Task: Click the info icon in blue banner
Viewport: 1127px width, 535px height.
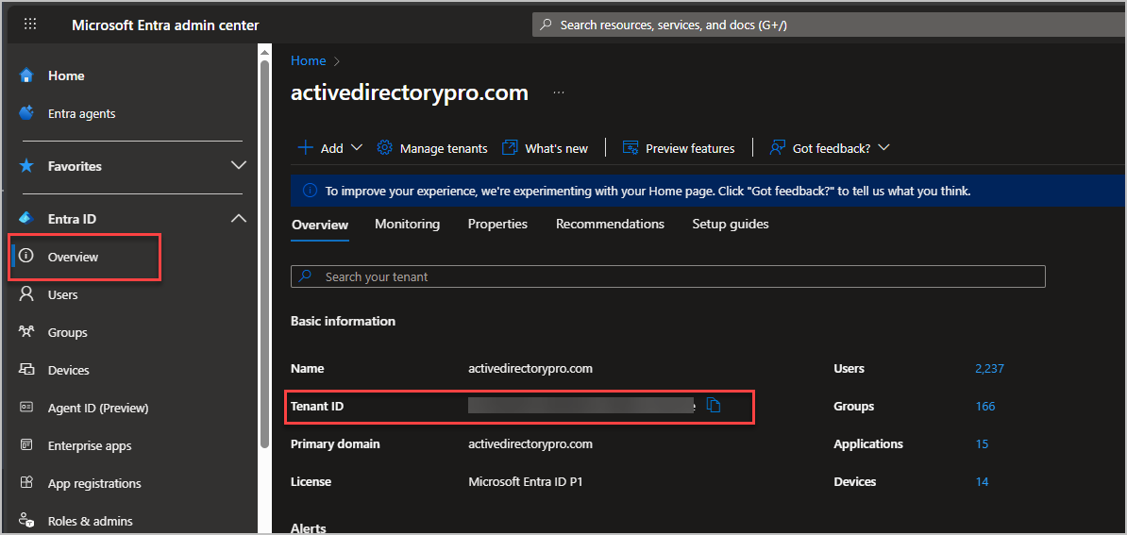Action: [x=310, y=191]
